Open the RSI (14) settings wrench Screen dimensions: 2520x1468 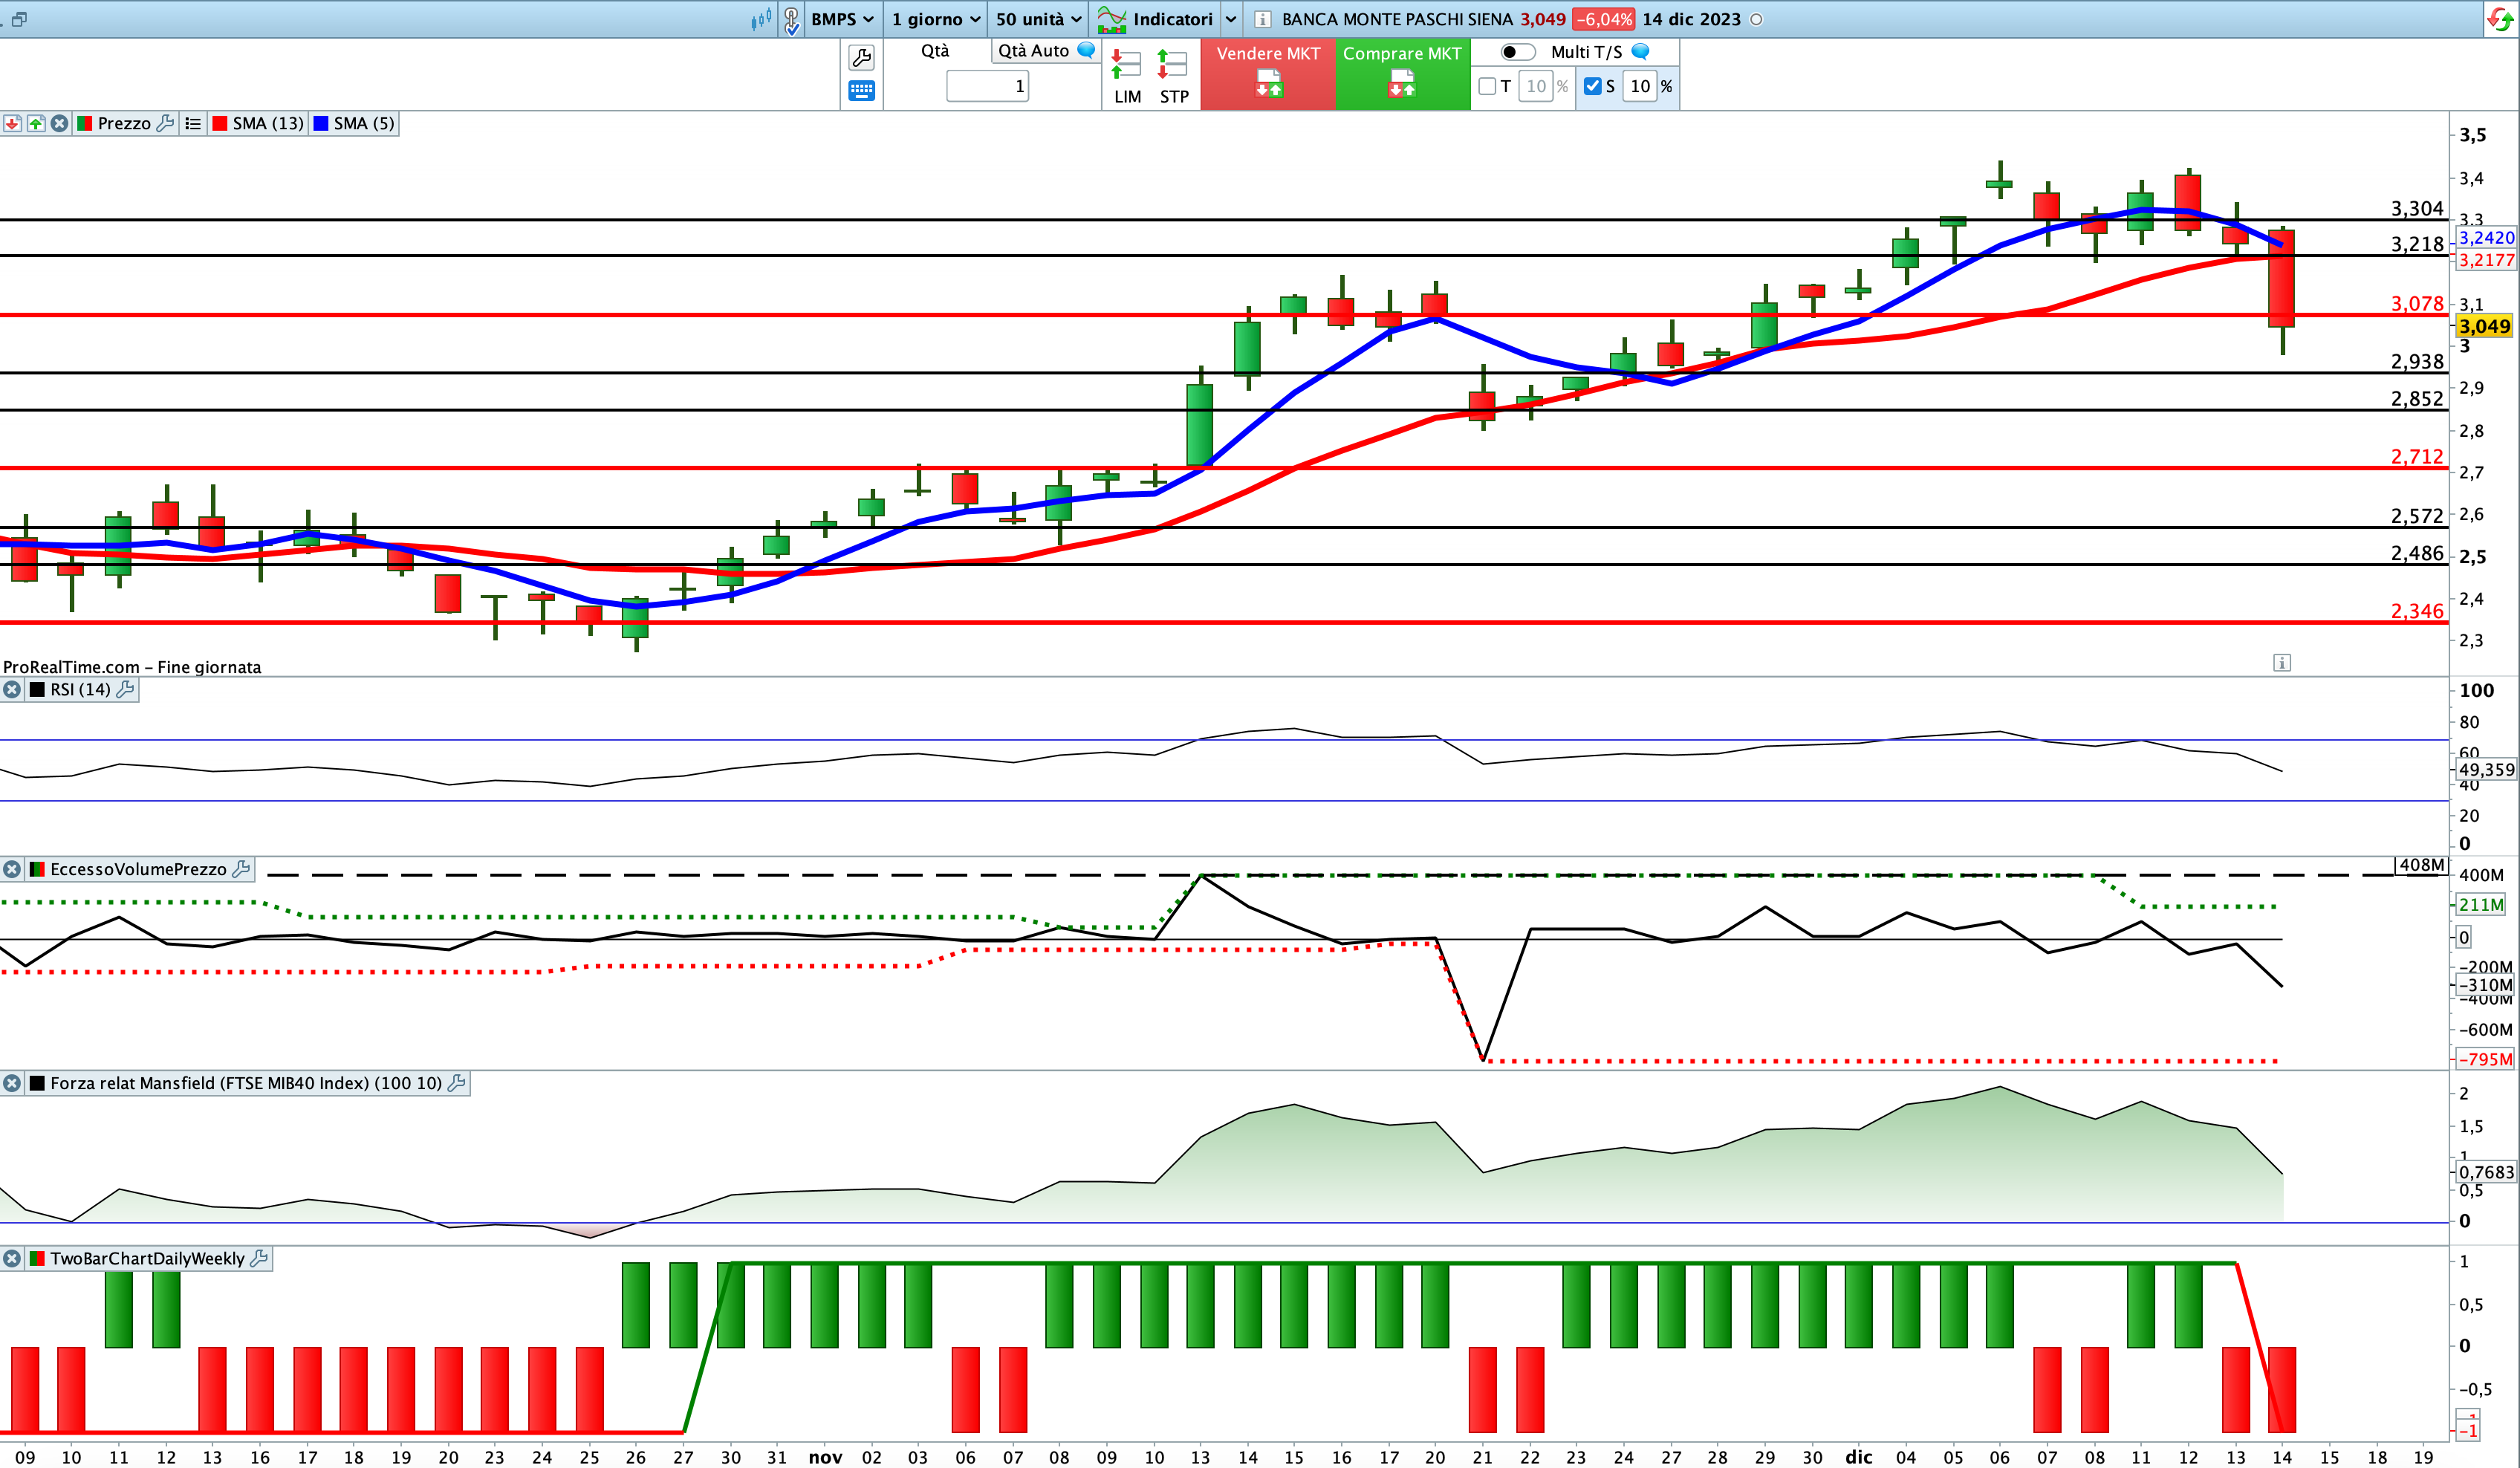125,689
